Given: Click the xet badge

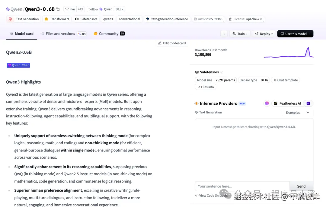Looking at the screenshot, I should (x=82, y=34).
